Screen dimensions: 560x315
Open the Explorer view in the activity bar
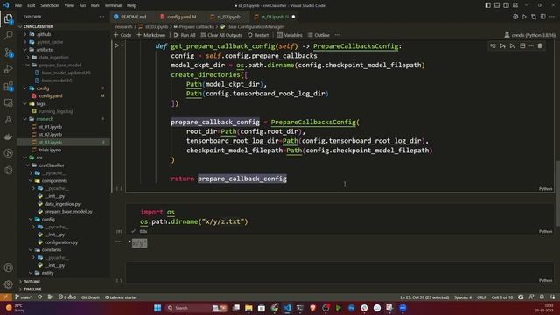click(x=8, y=18)
